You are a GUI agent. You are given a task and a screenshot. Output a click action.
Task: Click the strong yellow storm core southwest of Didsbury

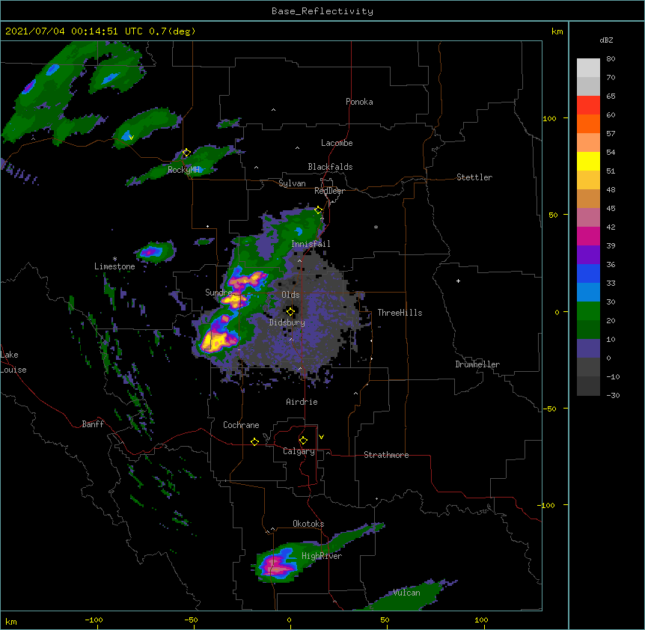click(x=214, y=340)
